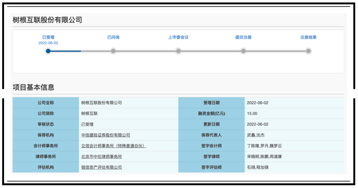Viewport: 358px width, 188px height.
Task: Click the 受理日期 header cell
Action: pos(211,103)
